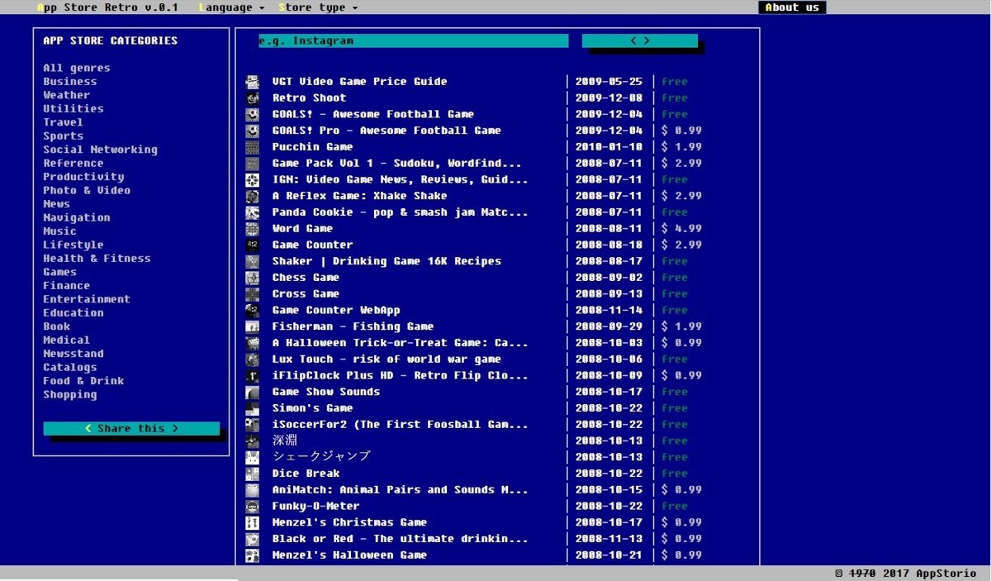This screenshot has height=581, width=991.
Task: Click the Chess Game app icon
Action: click(253, 278)
